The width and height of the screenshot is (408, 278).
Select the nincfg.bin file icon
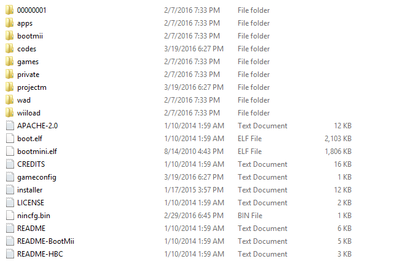(x=9, y=216)
